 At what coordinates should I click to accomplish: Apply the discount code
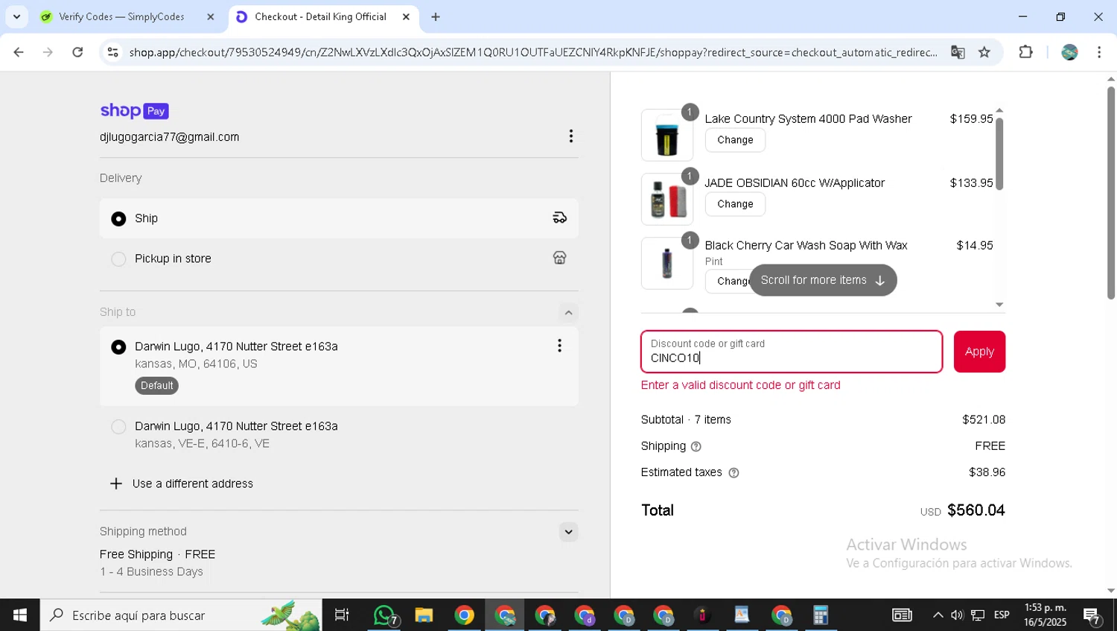[979, 352]
